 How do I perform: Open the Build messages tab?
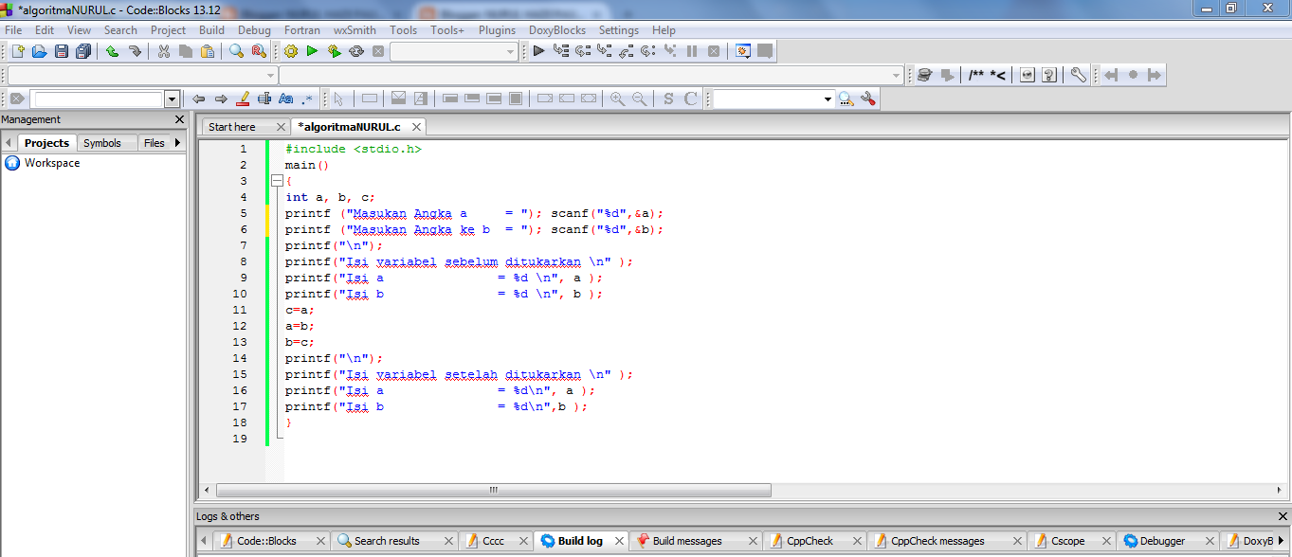[687, 541]
